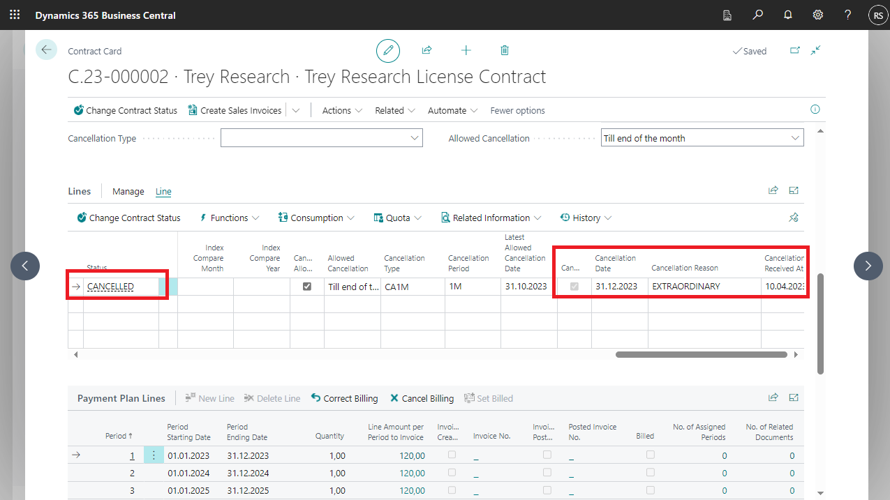Screen dimensions: 890x500
Task: Expand the History menu
Action: 586,218
